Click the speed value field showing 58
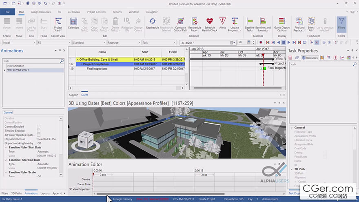The height and width of the screenshot is (202, 359). coord(242,42)
